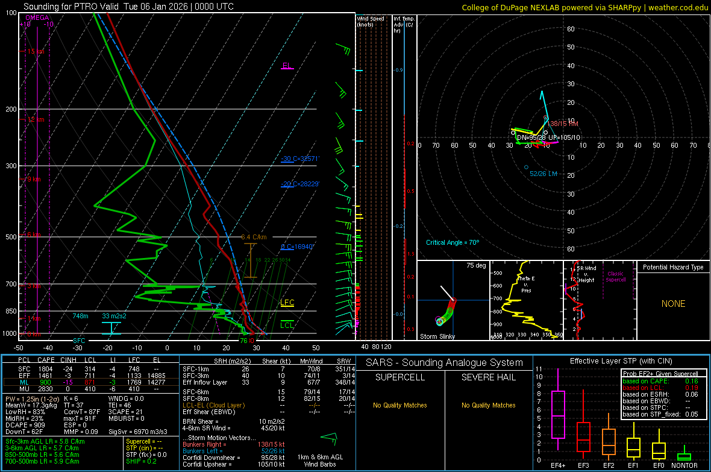Click the '6.4 C/km' lapse rate label

coord(254,237)
